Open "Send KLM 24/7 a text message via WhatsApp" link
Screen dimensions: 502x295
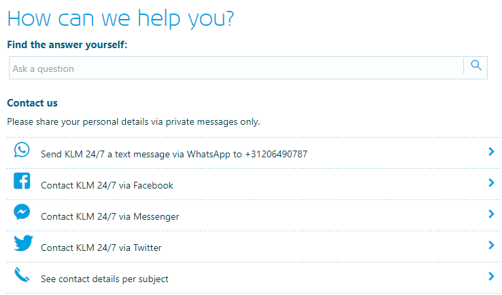coord(173,154)
